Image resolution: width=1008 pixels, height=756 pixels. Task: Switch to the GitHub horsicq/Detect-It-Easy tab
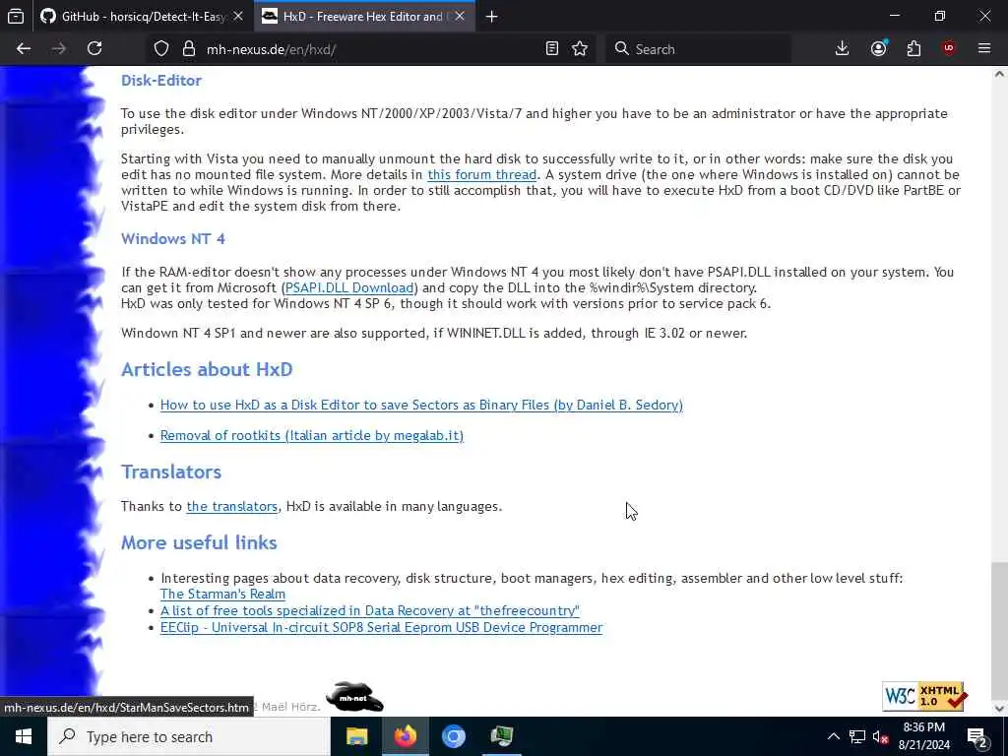[x=143, y=17]
